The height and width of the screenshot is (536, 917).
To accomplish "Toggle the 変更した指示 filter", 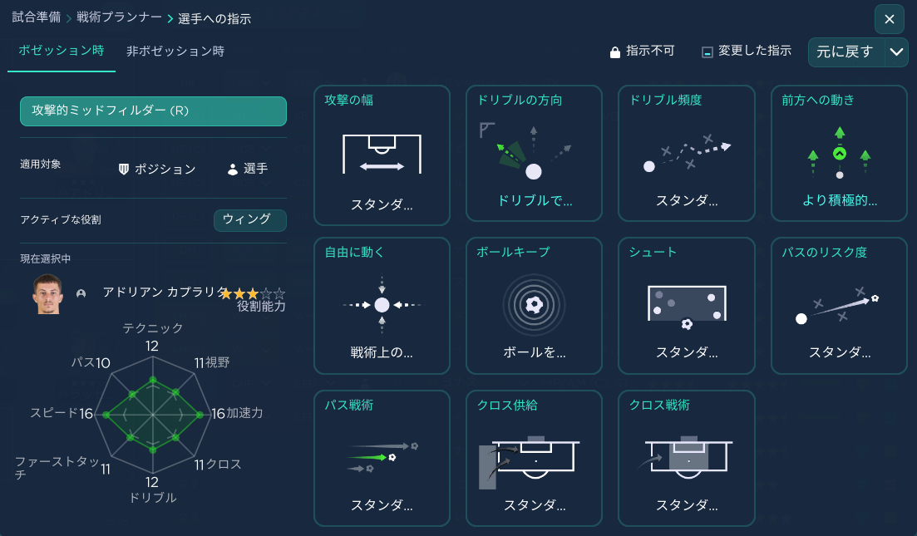I will click(747, 52).
